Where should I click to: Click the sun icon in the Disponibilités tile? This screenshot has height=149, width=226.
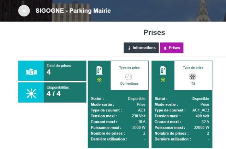[x=31, y=93]
